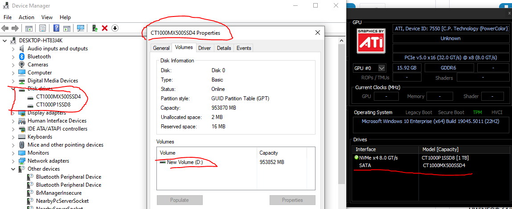Click the Human Interface Devices icon
This screenshot has width=512, height=209.
point(21,120)
